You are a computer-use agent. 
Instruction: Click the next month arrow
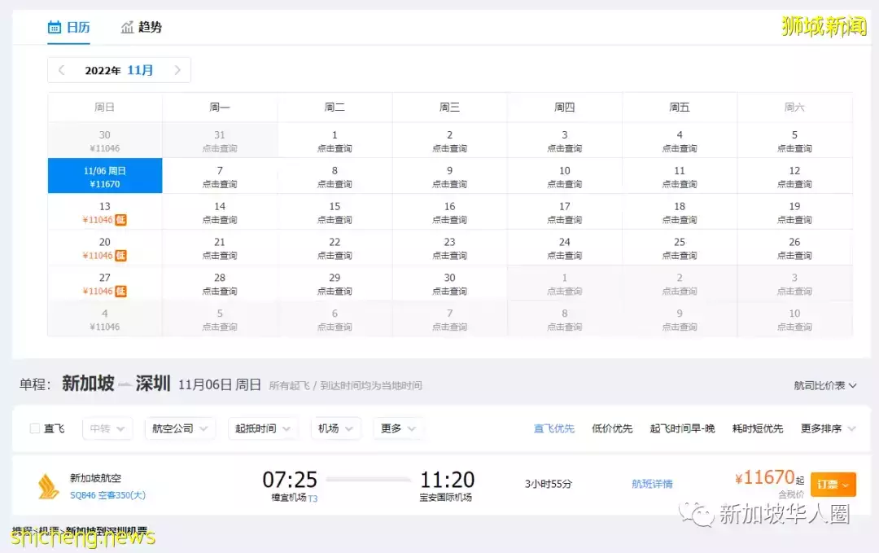179,70
